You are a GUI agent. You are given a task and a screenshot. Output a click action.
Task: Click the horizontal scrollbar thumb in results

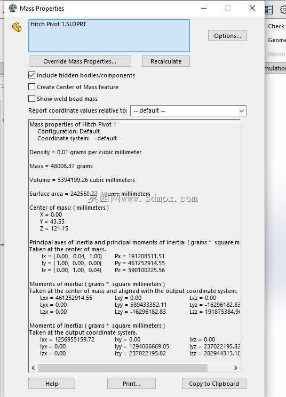click(x=123, y=368)
